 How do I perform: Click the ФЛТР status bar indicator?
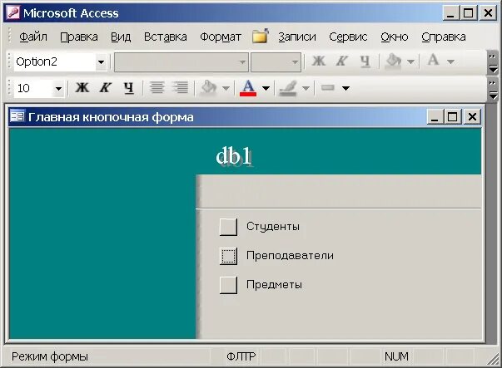coord(241,356)
